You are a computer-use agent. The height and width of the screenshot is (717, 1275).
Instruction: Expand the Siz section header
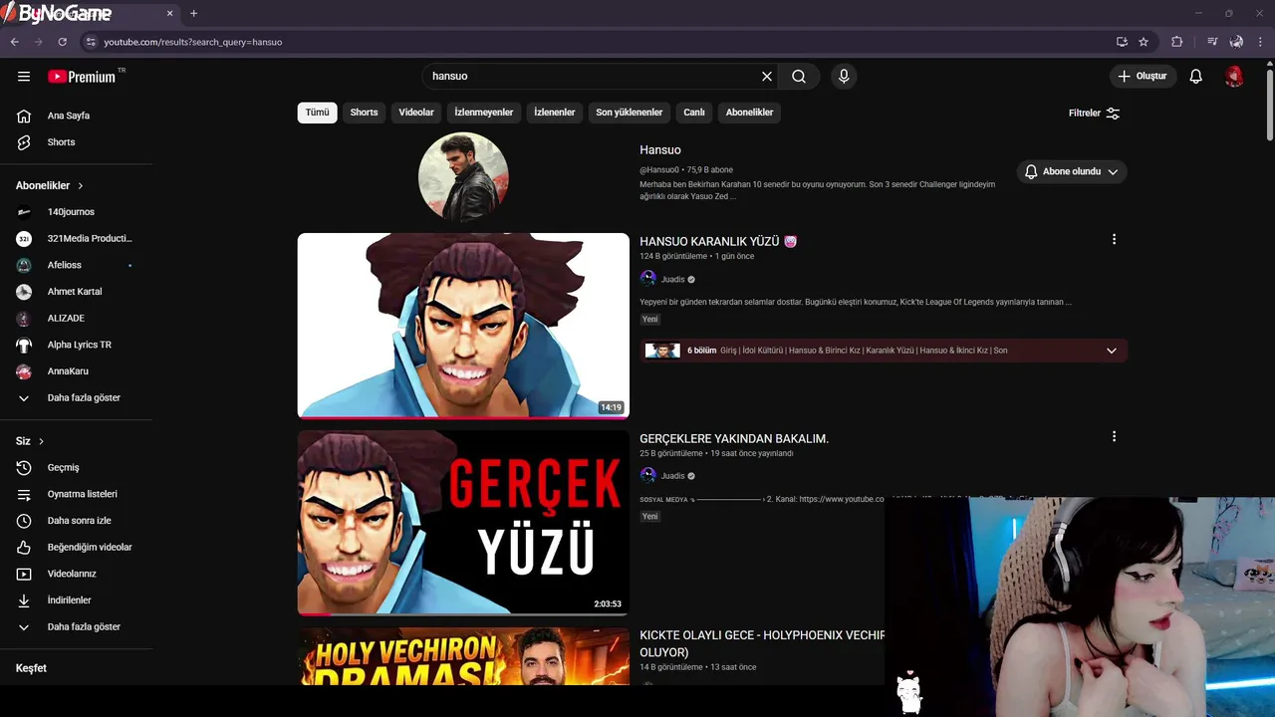click(x=30, y=441)
